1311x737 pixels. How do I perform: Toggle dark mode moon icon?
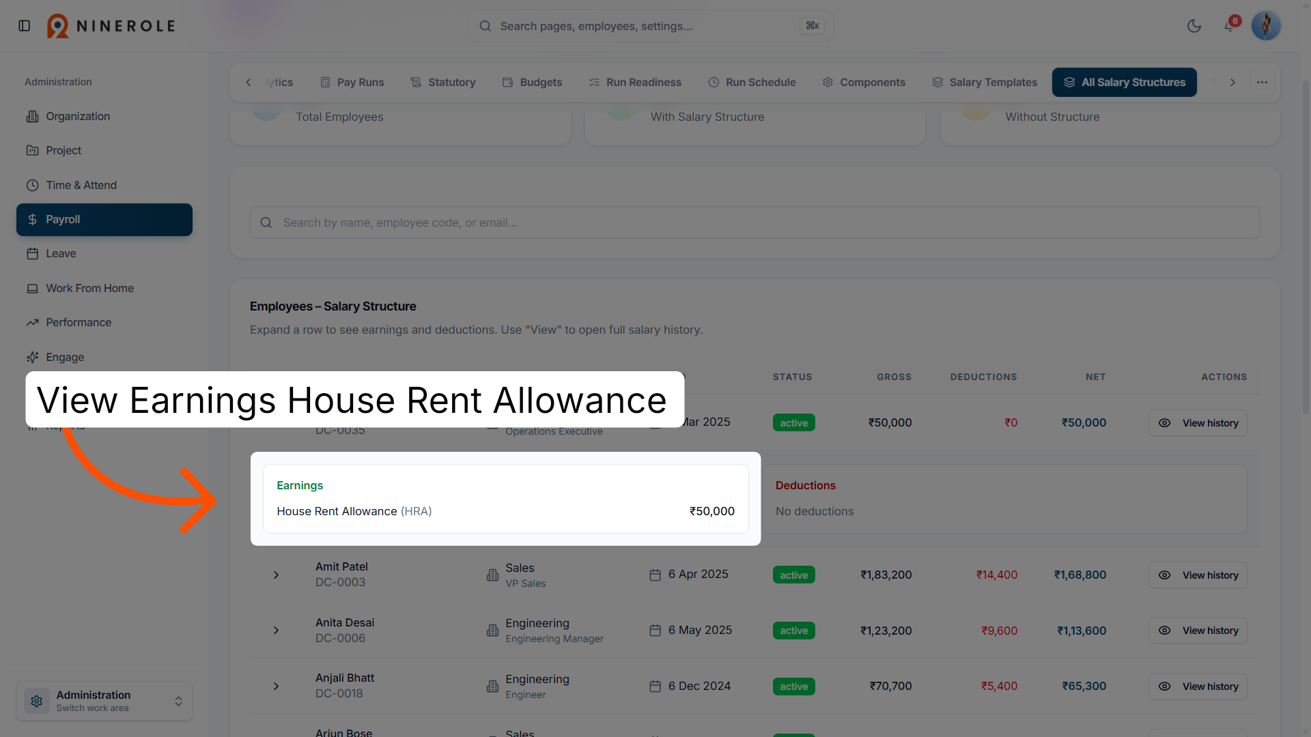(1194, 26)
